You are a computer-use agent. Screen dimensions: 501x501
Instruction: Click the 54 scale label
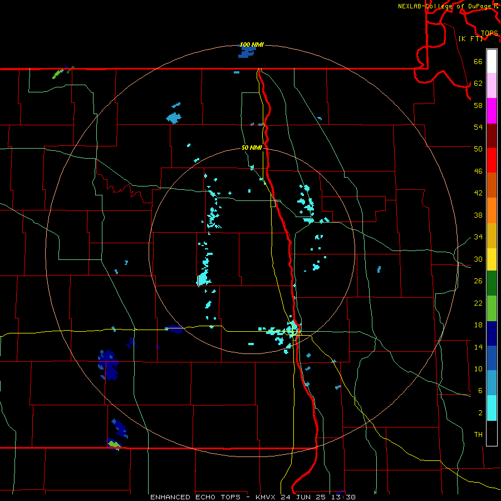click(x=478, y=127)
